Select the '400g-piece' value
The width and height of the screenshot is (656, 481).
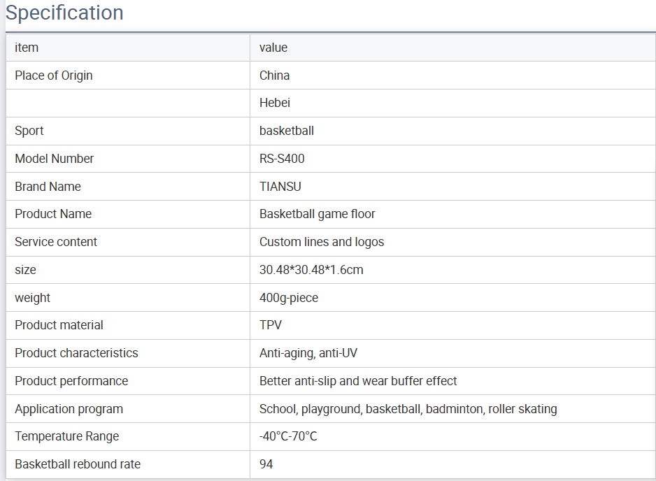click(x=289, y=298)
